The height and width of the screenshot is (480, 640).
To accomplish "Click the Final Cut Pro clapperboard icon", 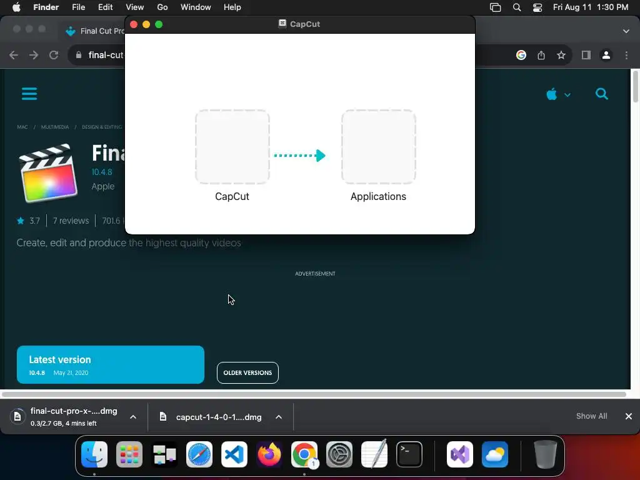I will click(x=48, y=173).
